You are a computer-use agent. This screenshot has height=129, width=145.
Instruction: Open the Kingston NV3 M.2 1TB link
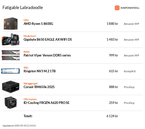[x=39, y=71]
